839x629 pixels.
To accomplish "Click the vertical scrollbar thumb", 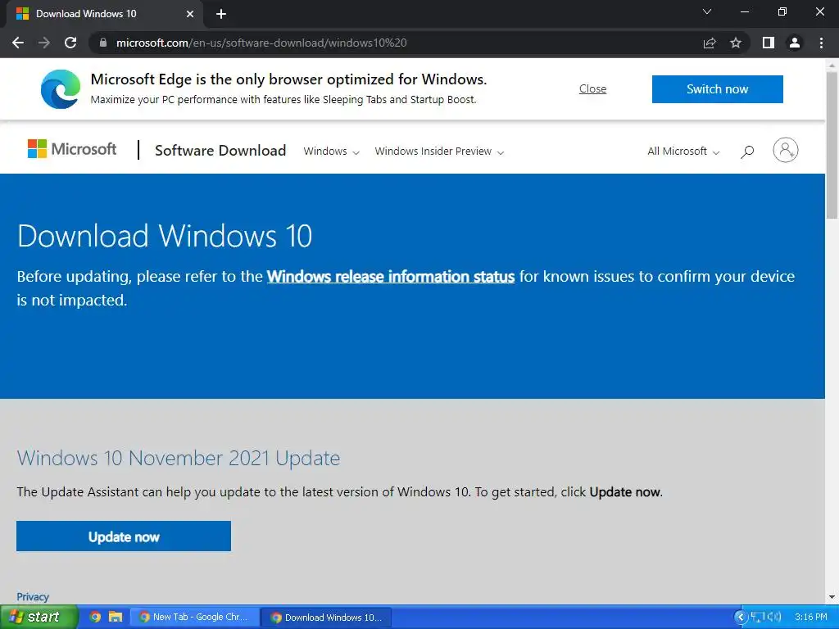I will click(x=832, y=144).
